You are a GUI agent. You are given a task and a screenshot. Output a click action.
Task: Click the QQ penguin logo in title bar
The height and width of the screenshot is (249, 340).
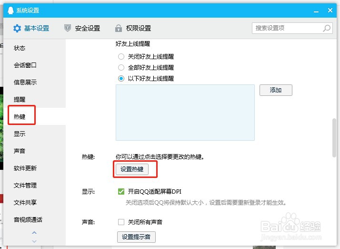point(10,10)
